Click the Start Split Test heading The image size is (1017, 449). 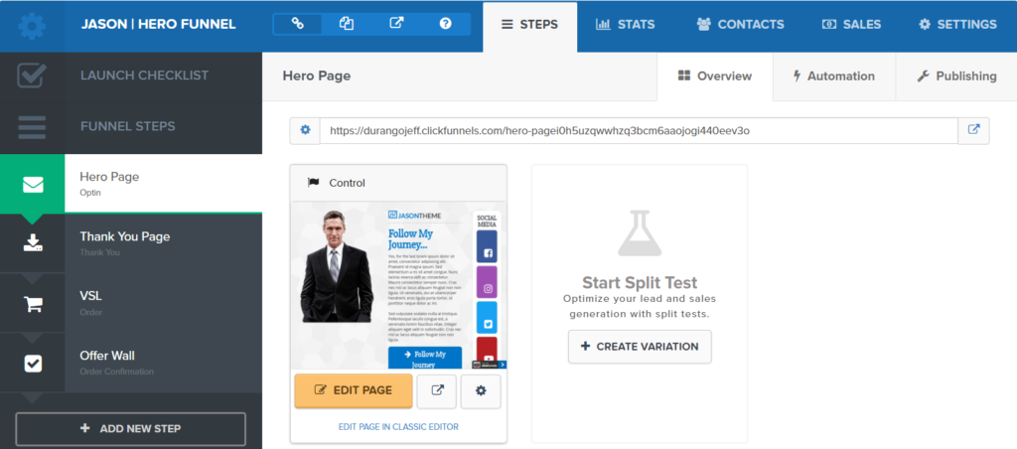(640, 283)
